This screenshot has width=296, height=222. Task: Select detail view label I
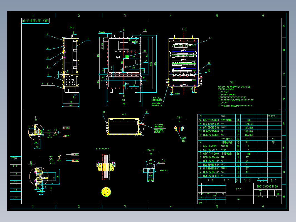pos(36,117)
